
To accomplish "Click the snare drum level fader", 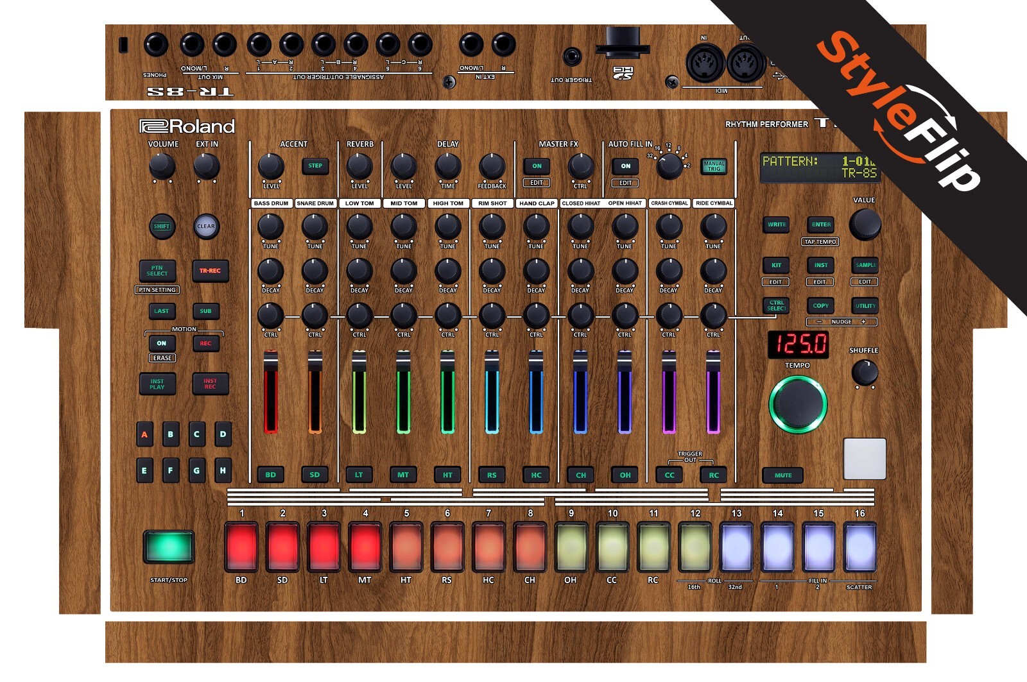I will pos(315,392).
